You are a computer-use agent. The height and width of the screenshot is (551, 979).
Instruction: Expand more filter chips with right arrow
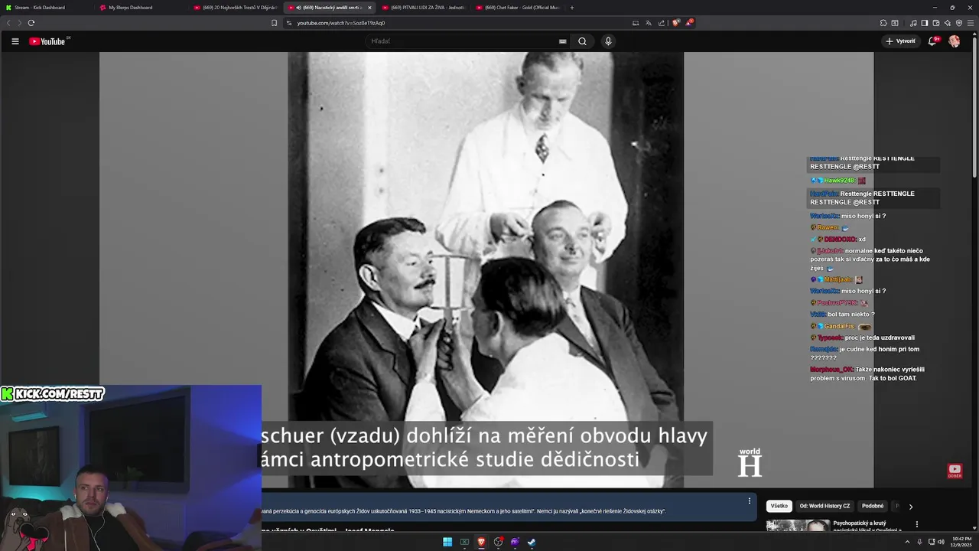click(910, 507)
